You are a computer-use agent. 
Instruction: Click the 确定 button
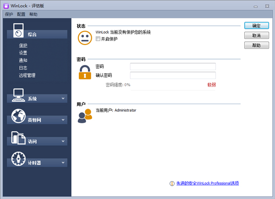pos(256,26)
